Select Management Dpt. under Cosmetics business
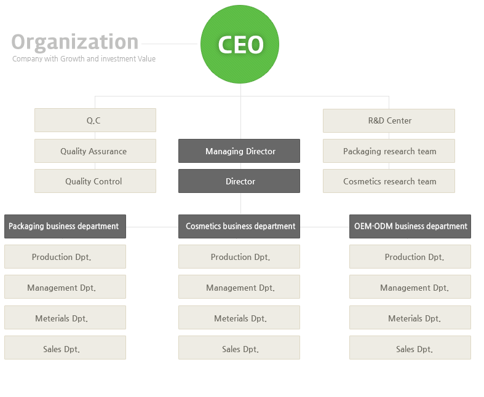This screenshot has width=484, height=397. pyautogui.click(x=239, y=287)
